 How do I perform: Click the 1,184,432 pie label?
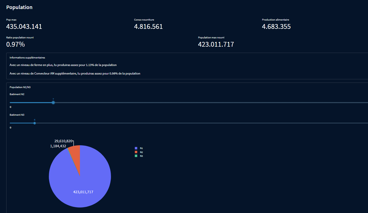tap(58, 146)
